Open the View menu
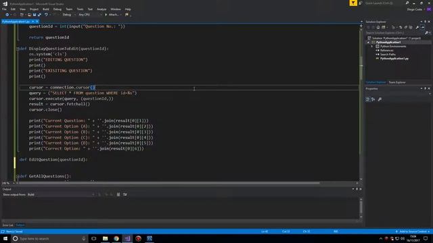433x243 pixels. point(22,9)
